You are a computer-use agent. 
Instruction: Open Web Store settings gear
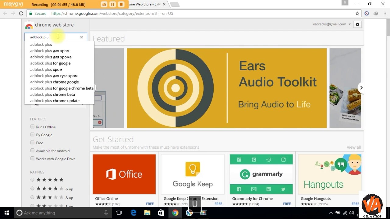pos(357,24)
